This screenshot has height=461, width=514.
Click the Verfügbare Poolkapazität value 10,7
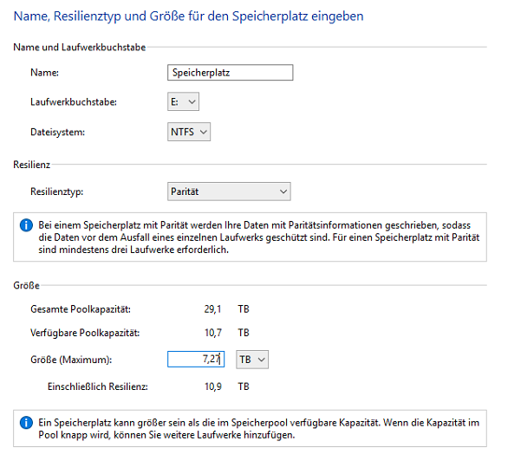pos(213,333)
